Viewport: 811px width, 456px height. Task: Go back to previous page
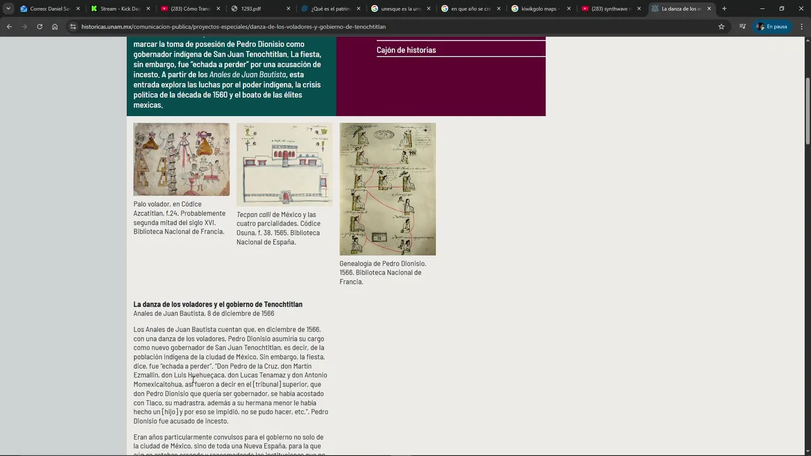coord(9,27)
